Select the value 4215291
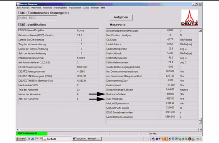 point(81,81)
